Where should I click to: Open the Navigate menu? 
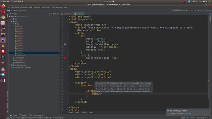coord(24,7)
